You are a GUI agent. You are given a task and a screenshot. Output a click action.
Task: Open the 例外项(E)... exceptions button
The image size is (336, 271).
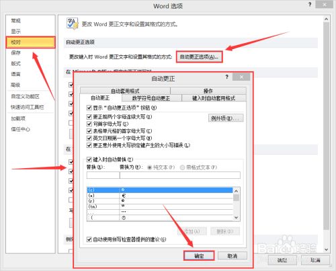[x=226, y=118]
